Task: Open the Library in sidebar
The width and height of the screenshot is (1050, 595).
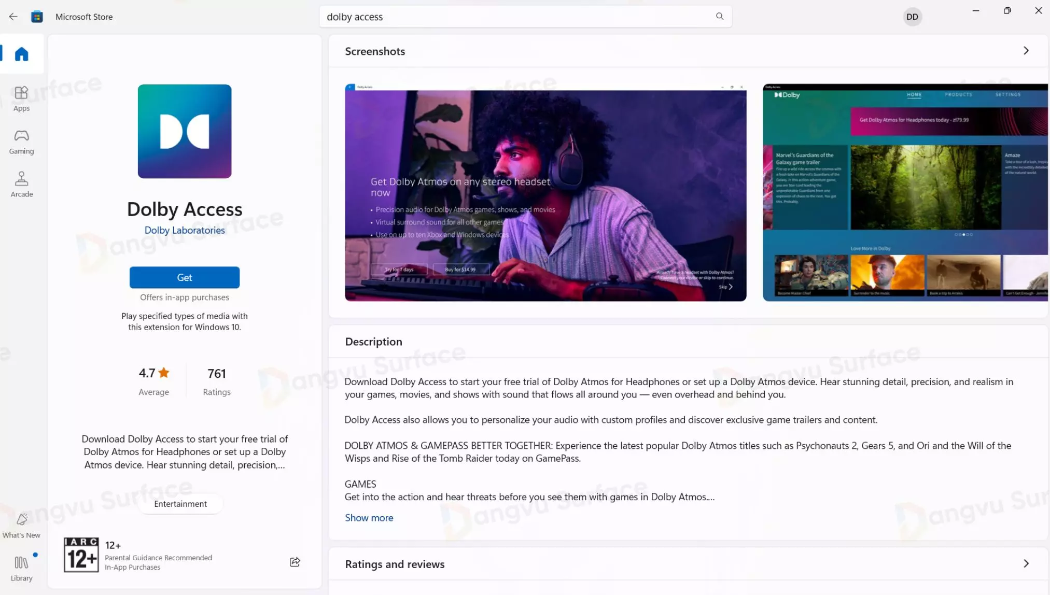Action: (21, 569)
